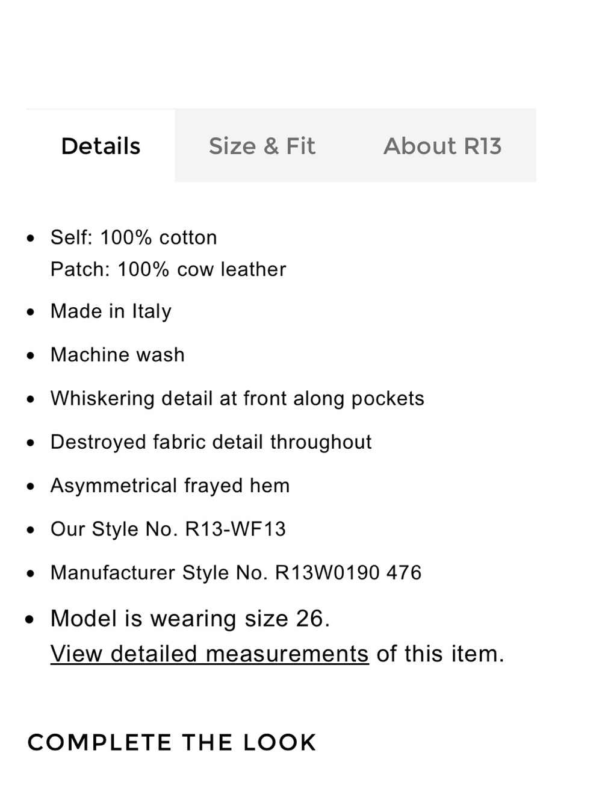The image size is (602, 803).
Task: Click the Patch: 100% cow leather line
Action: tap(169, 269)
